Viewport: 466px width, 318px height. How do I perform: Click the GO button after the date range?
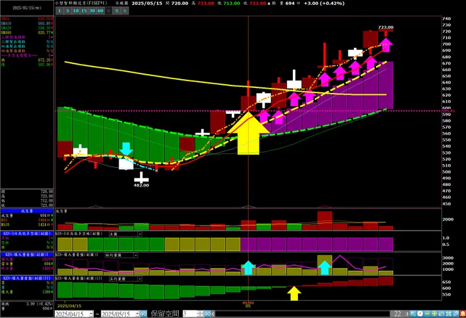click(x=144, y=314)
